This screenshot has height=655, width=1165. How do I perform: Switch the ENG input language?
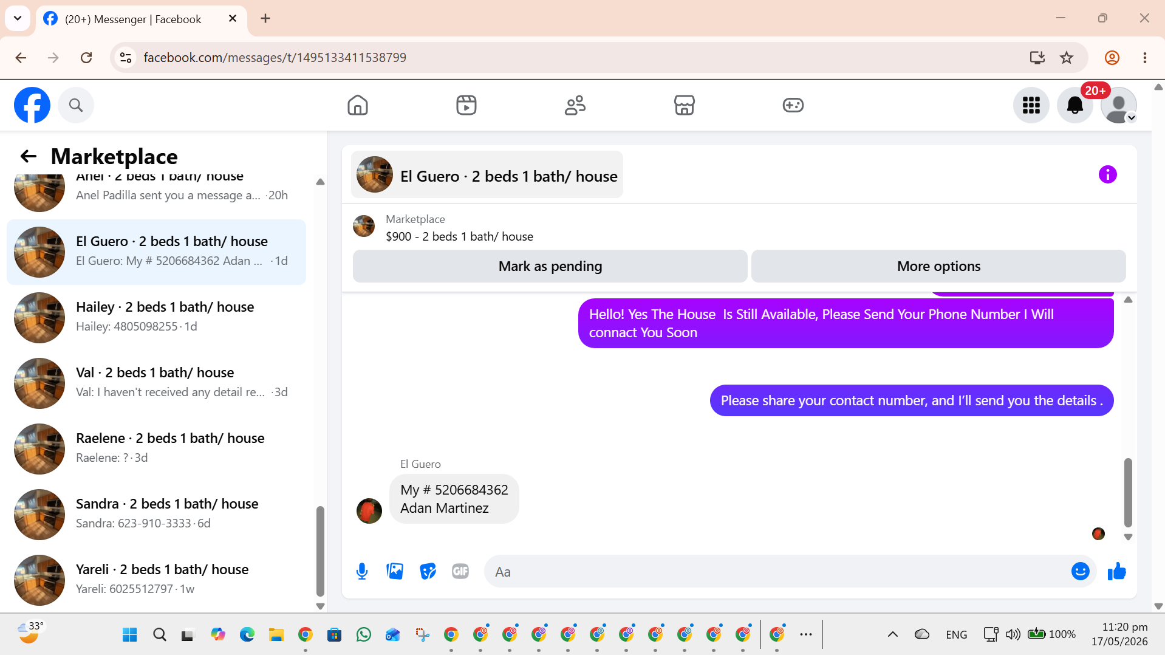point(957,634)
